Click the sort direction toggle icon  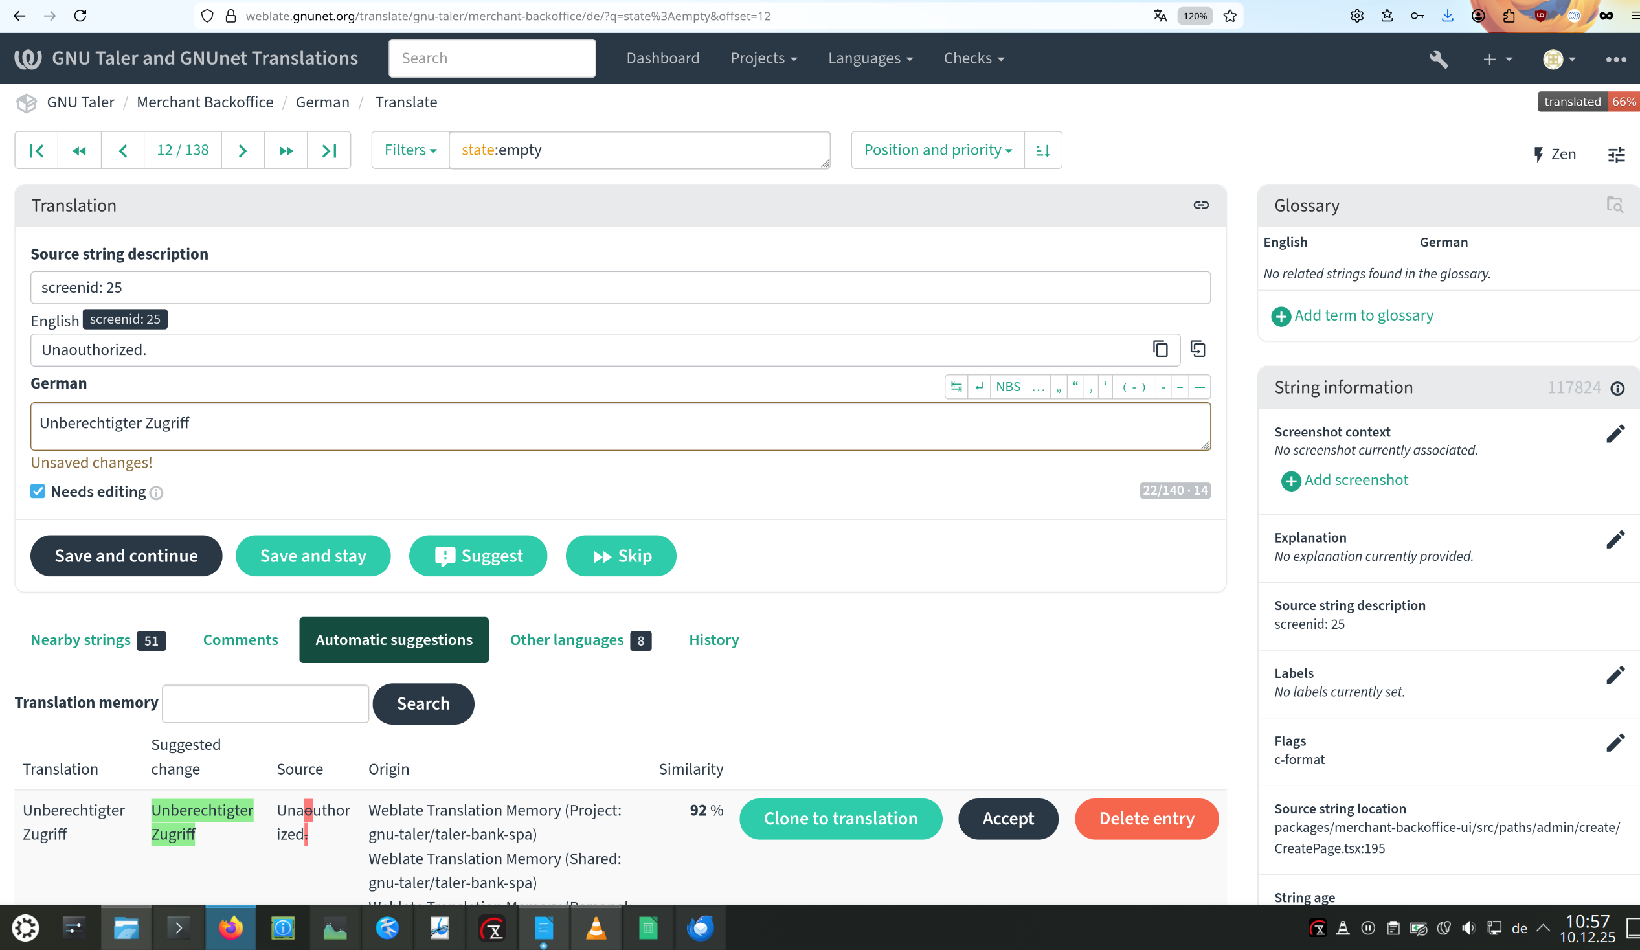(x=1042, y=150)
